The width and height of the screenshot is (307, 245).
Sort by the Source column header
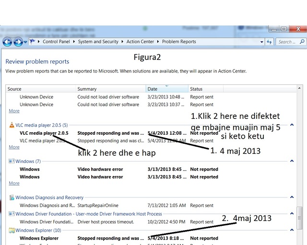pyautogui.click(x=41, y=89)
